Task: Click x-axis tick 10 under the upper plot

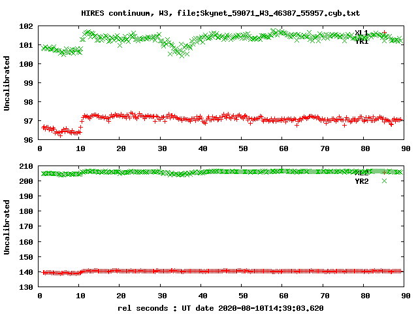Action: [80, 148]
